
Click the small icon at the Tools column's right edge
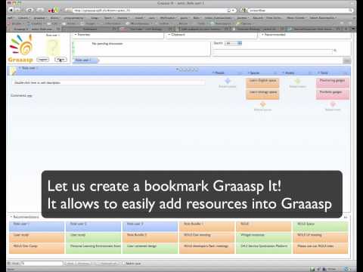coord(346,73)
